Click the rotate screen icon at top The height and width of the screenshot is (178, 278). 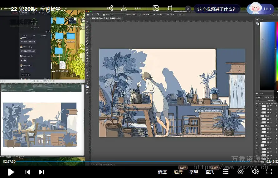(170, 8)
